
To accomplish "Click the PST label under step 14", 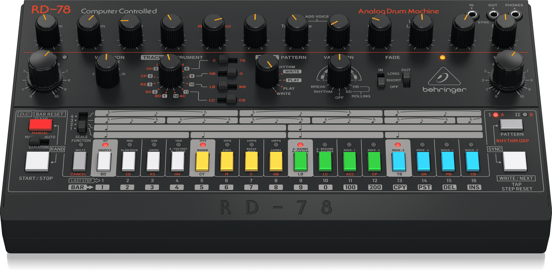I will (x=424, y=187).
